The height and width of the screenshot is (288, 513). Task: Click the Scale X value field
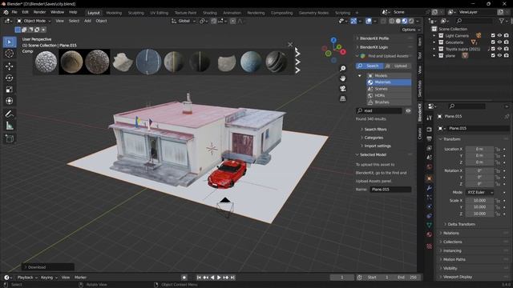[x=479, y=201]
